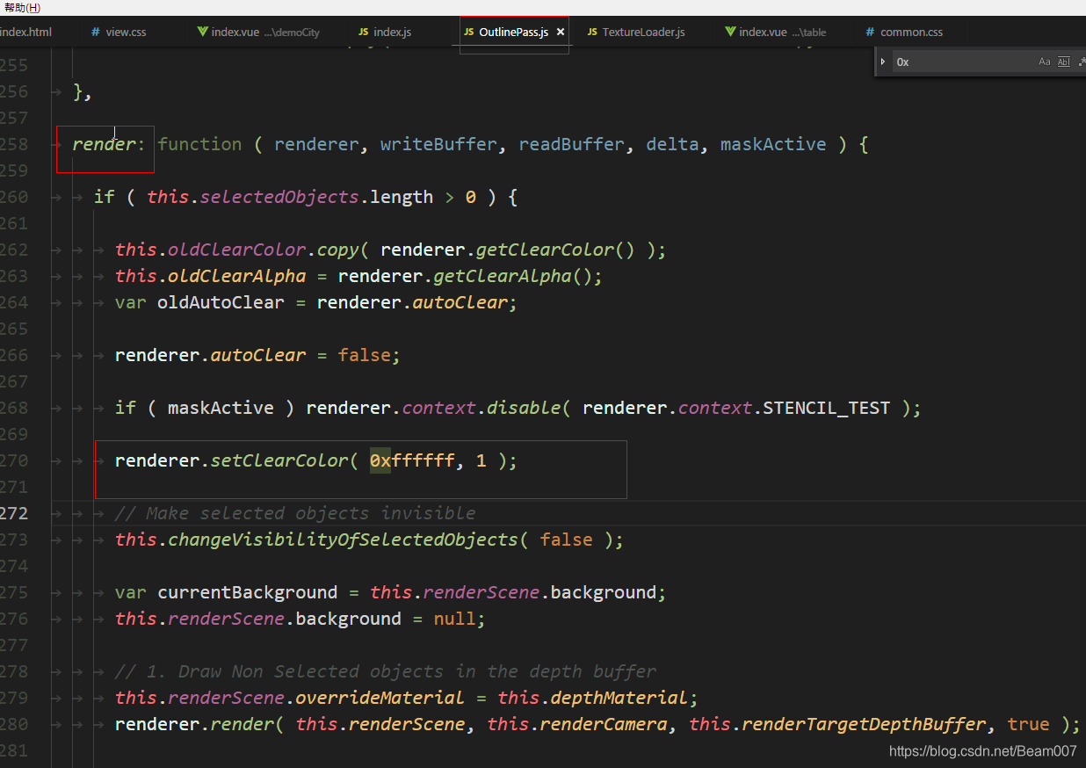
Task: Open the TextureLoader.js tab
Action: [643, 33]
